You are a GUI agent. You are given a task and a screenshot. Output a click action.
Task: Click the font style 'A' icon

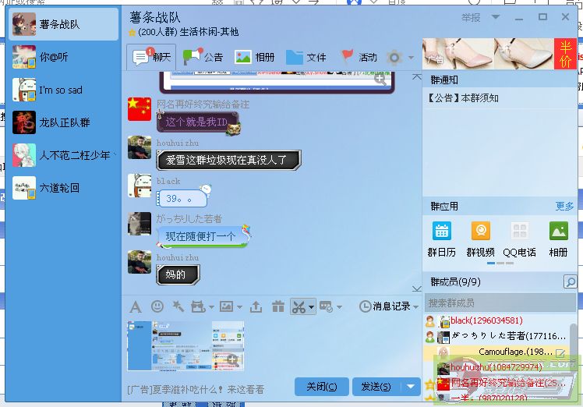[x=136, y=306]
